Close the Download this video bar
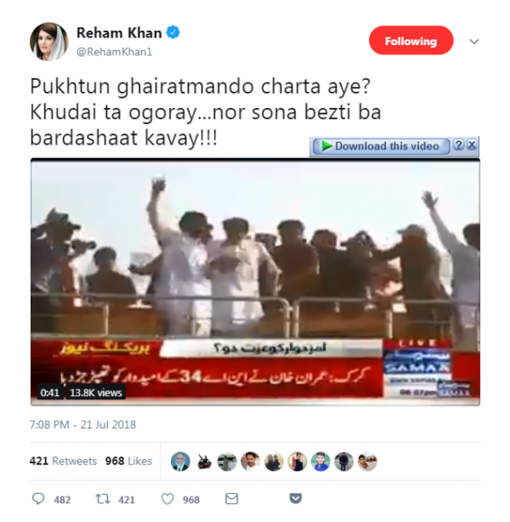Screen dimensions: 510x522 click(472, 145)
